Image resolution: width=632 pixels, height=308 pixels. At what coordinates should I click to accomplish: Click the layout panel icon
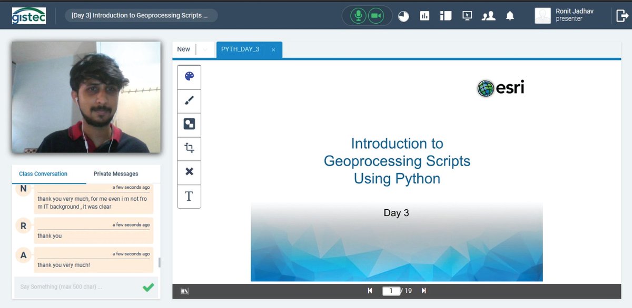[446, 16]
